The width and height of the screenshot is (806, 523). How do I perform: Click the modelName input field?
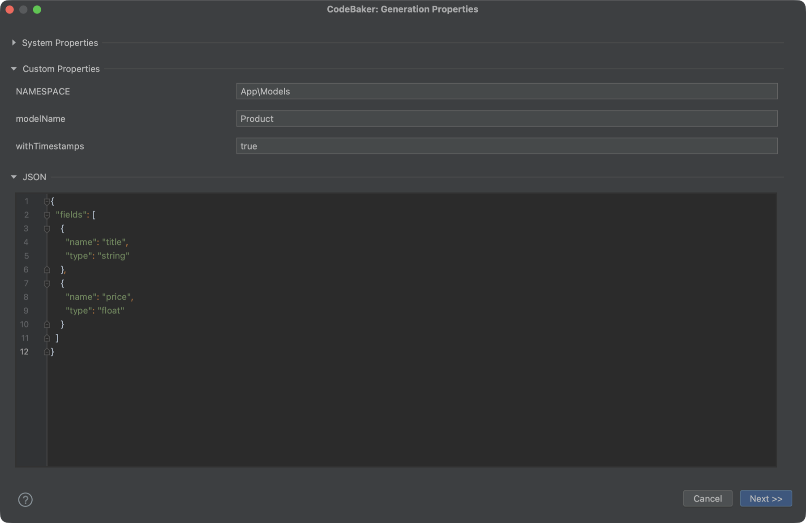pos(507,119)
